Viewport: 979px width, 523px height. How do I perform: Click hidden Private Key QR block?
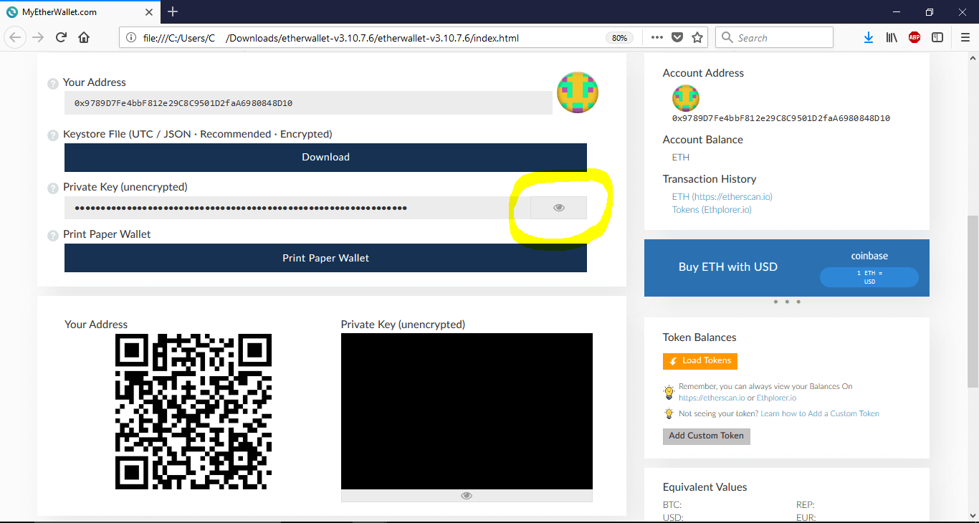[467, 411]
